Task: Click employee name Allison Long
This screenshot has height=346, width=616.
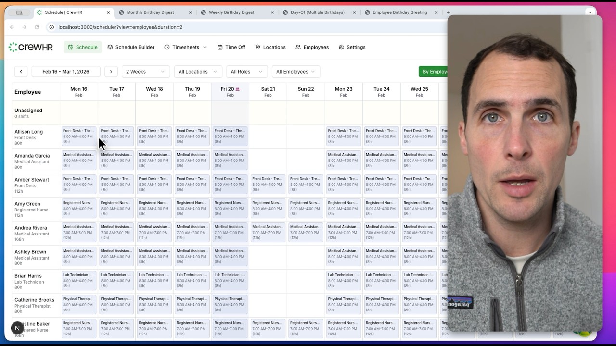Action: pos(28,132)
